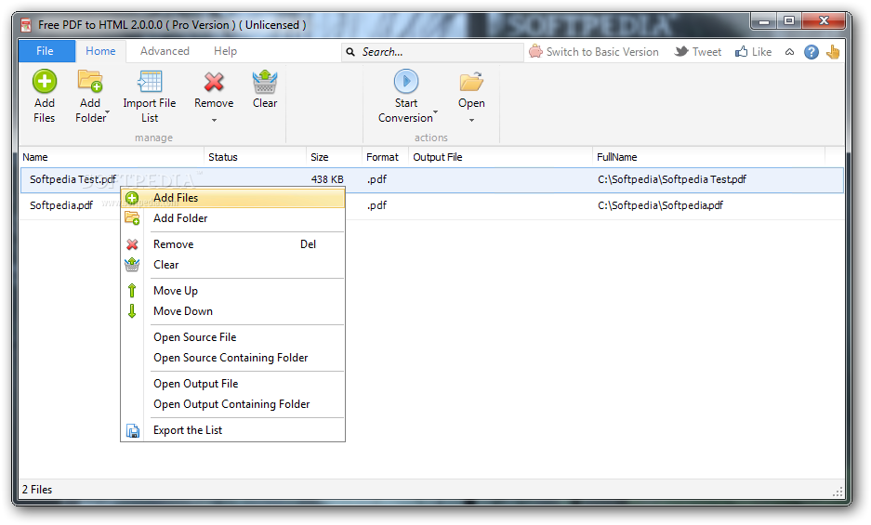Click the Switch to Basic Version link text
Image resolution: width=871 pixels, height=525 pixels.
click(x=602, y=52)
